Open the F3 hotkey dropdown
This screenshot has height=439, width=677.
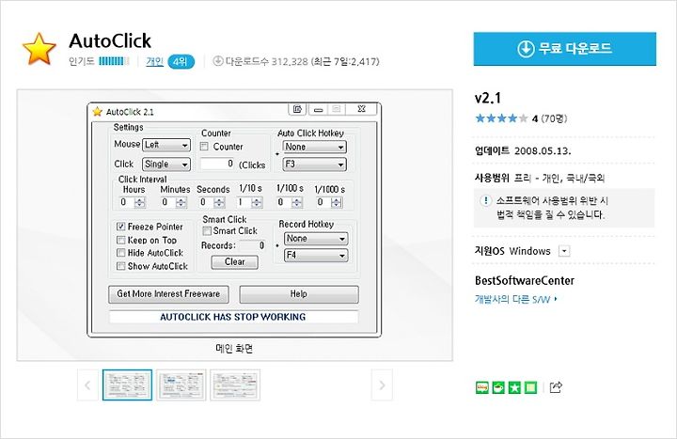click(314, 164)
